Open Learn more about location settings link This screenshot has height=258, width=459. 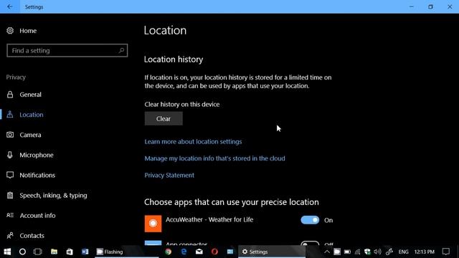click(x=193, y=142)
